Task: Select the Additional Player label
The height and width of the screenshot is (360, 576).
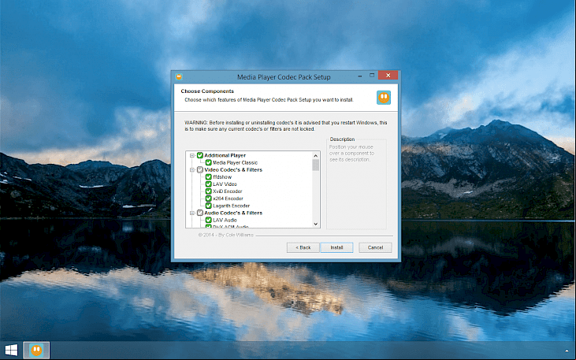Action: point(225,155)
